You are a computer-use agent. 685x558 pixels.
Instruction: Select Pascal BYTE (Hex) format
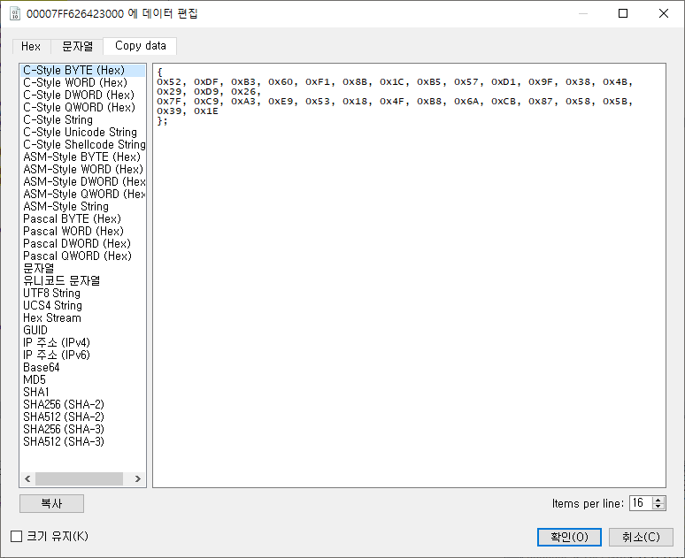pos(83,218)
